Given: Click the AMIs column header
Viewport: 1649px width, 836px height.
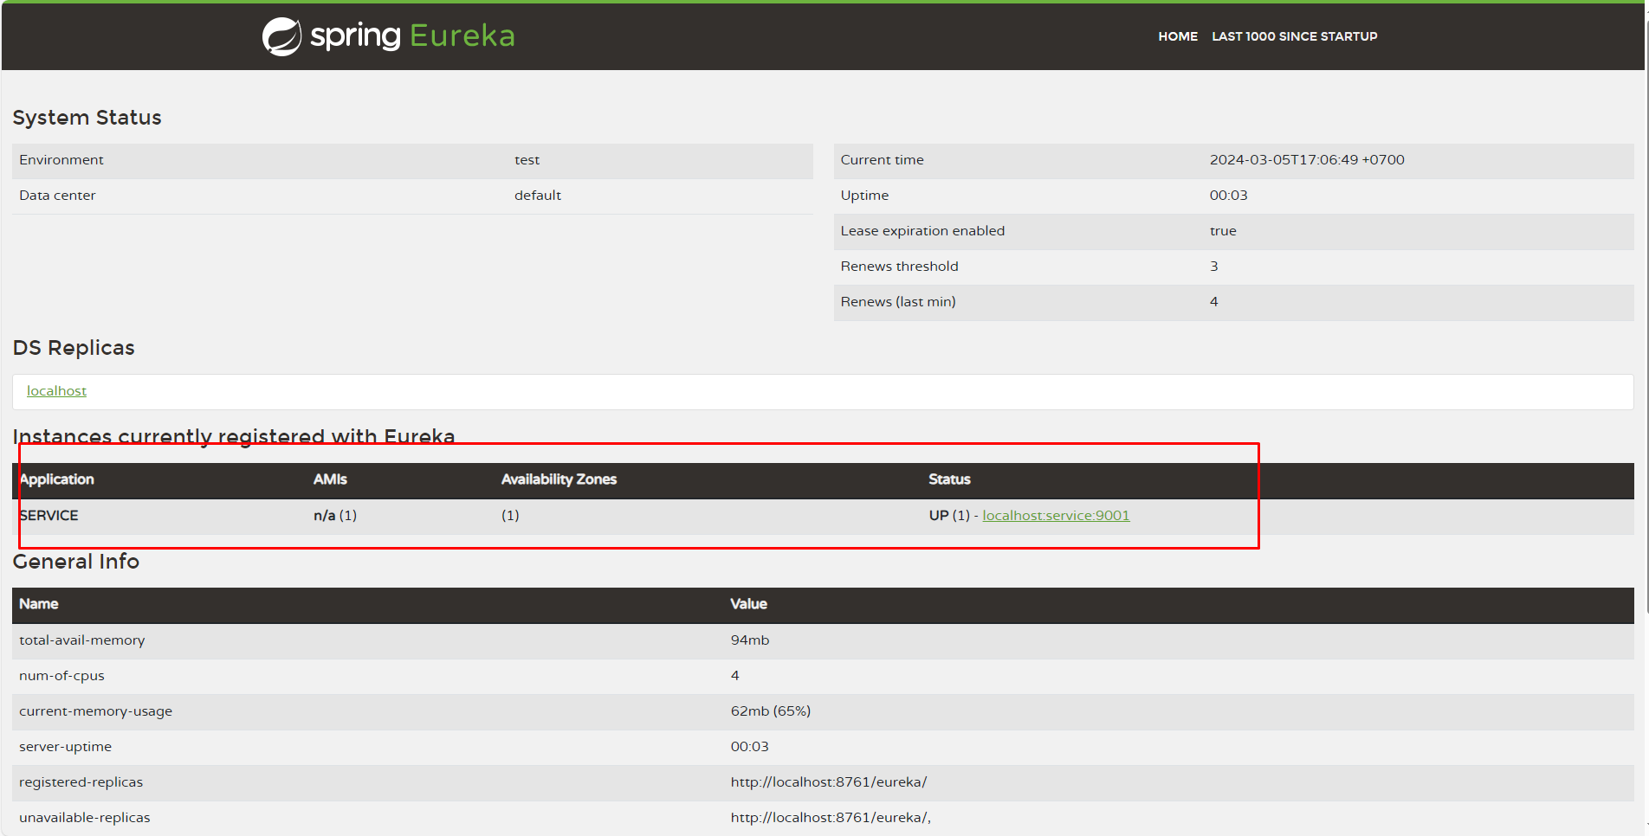Looking at the screenshot, I should point(330,479).
